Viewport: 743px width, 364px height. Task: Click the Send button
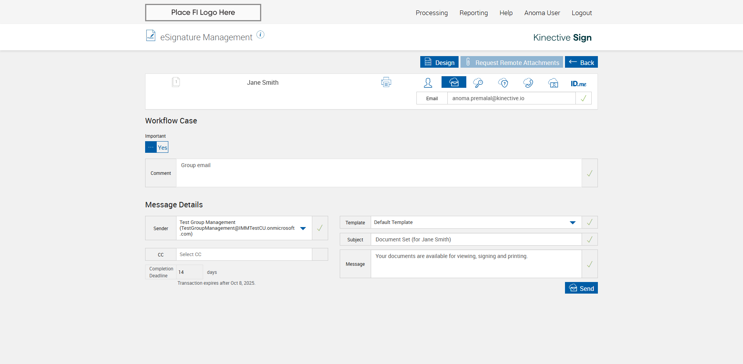pos(581,288)
